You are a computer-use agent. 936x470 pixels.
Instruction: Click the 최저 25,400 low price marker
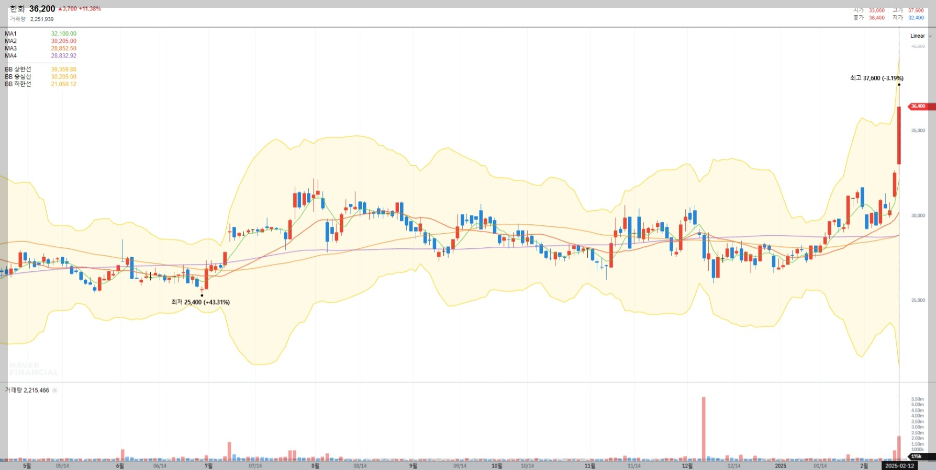pos(200,302)
